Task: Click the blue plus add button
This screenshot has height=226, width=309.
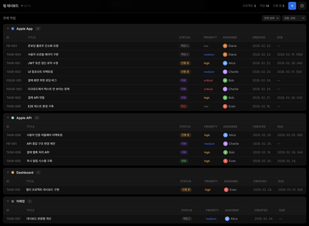Action: (292, 6)
